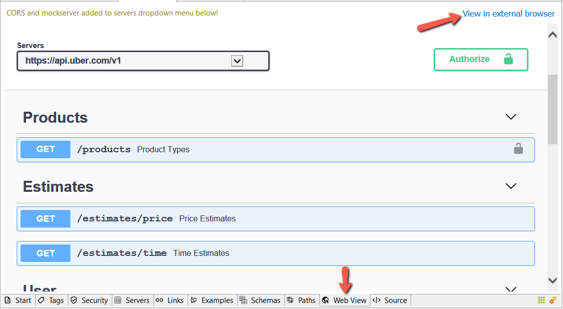Click the Estimates section heading

[58, 187]
